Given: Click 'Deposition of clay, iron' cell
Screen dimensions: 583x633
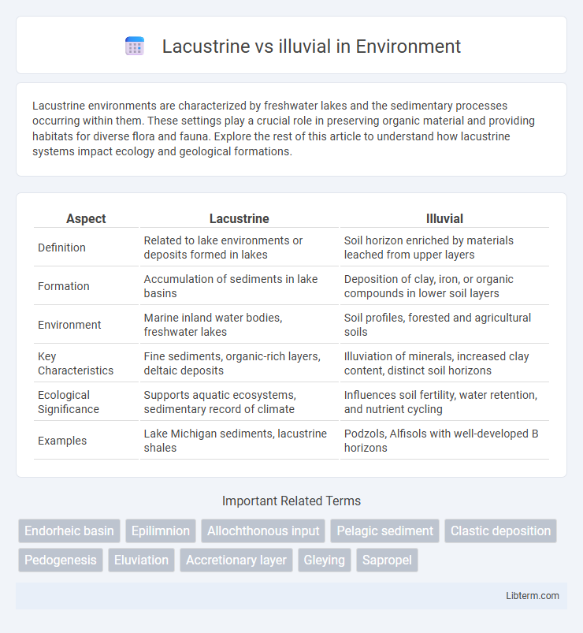Looking at the screenshot, I should [x=444, y=286].
